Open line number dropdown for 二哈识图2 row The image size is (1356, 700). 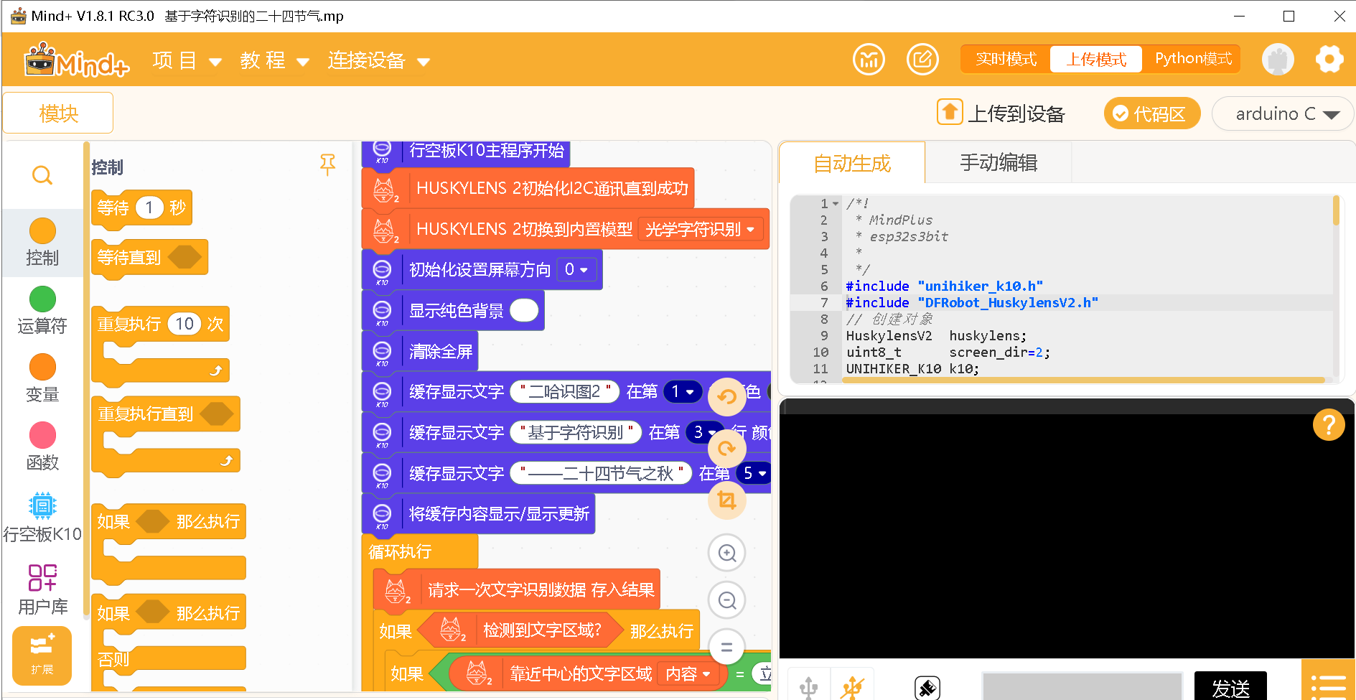tap(682, 392)
